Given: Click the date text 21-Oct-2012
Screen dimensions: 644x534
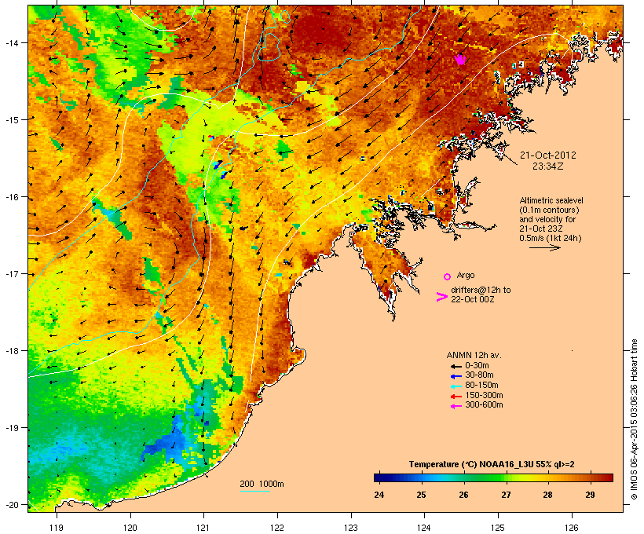Looking at the screenshot, I should pyautogui.click(x=548, y=155).
